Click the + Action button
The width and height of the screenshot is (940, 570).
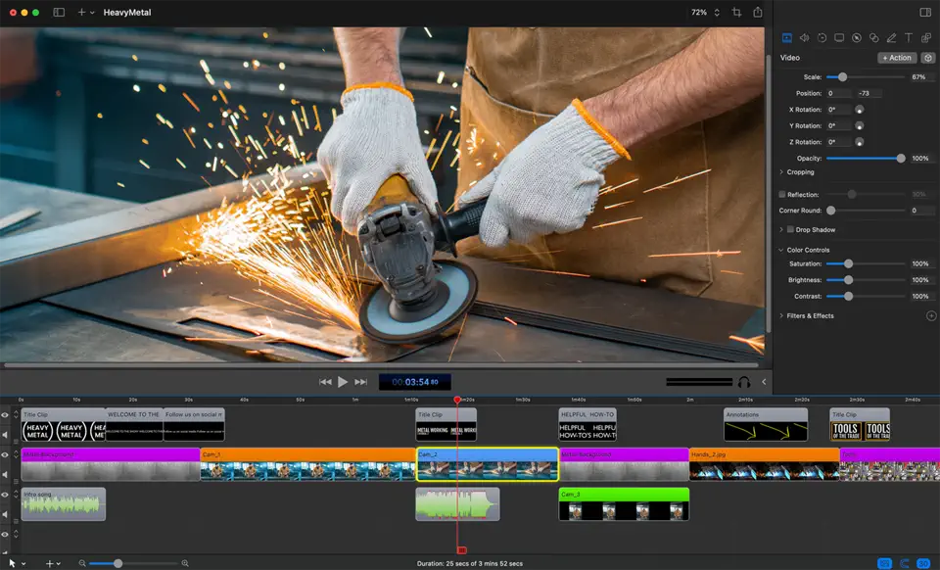coord(897,58)
